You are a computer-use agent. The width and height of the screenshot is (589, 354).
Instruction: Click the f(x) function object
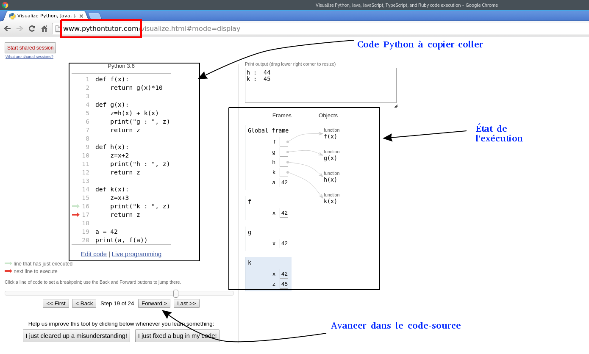331,136
